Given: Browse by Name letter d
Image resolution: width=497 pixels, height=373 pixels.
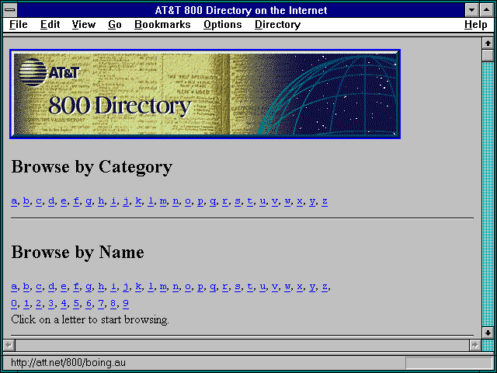Looking at the screenshot, I should (51, 287).
